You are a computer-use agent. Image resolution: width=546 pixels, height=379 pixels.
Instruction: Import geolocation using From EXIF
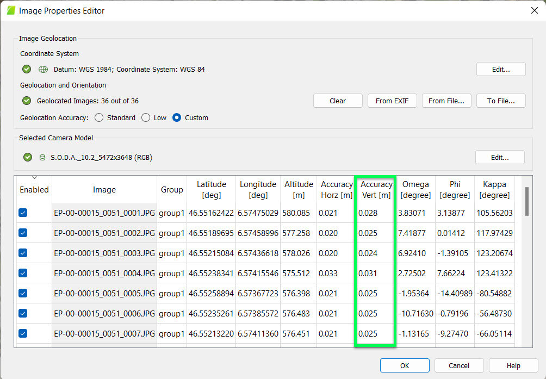392,100
